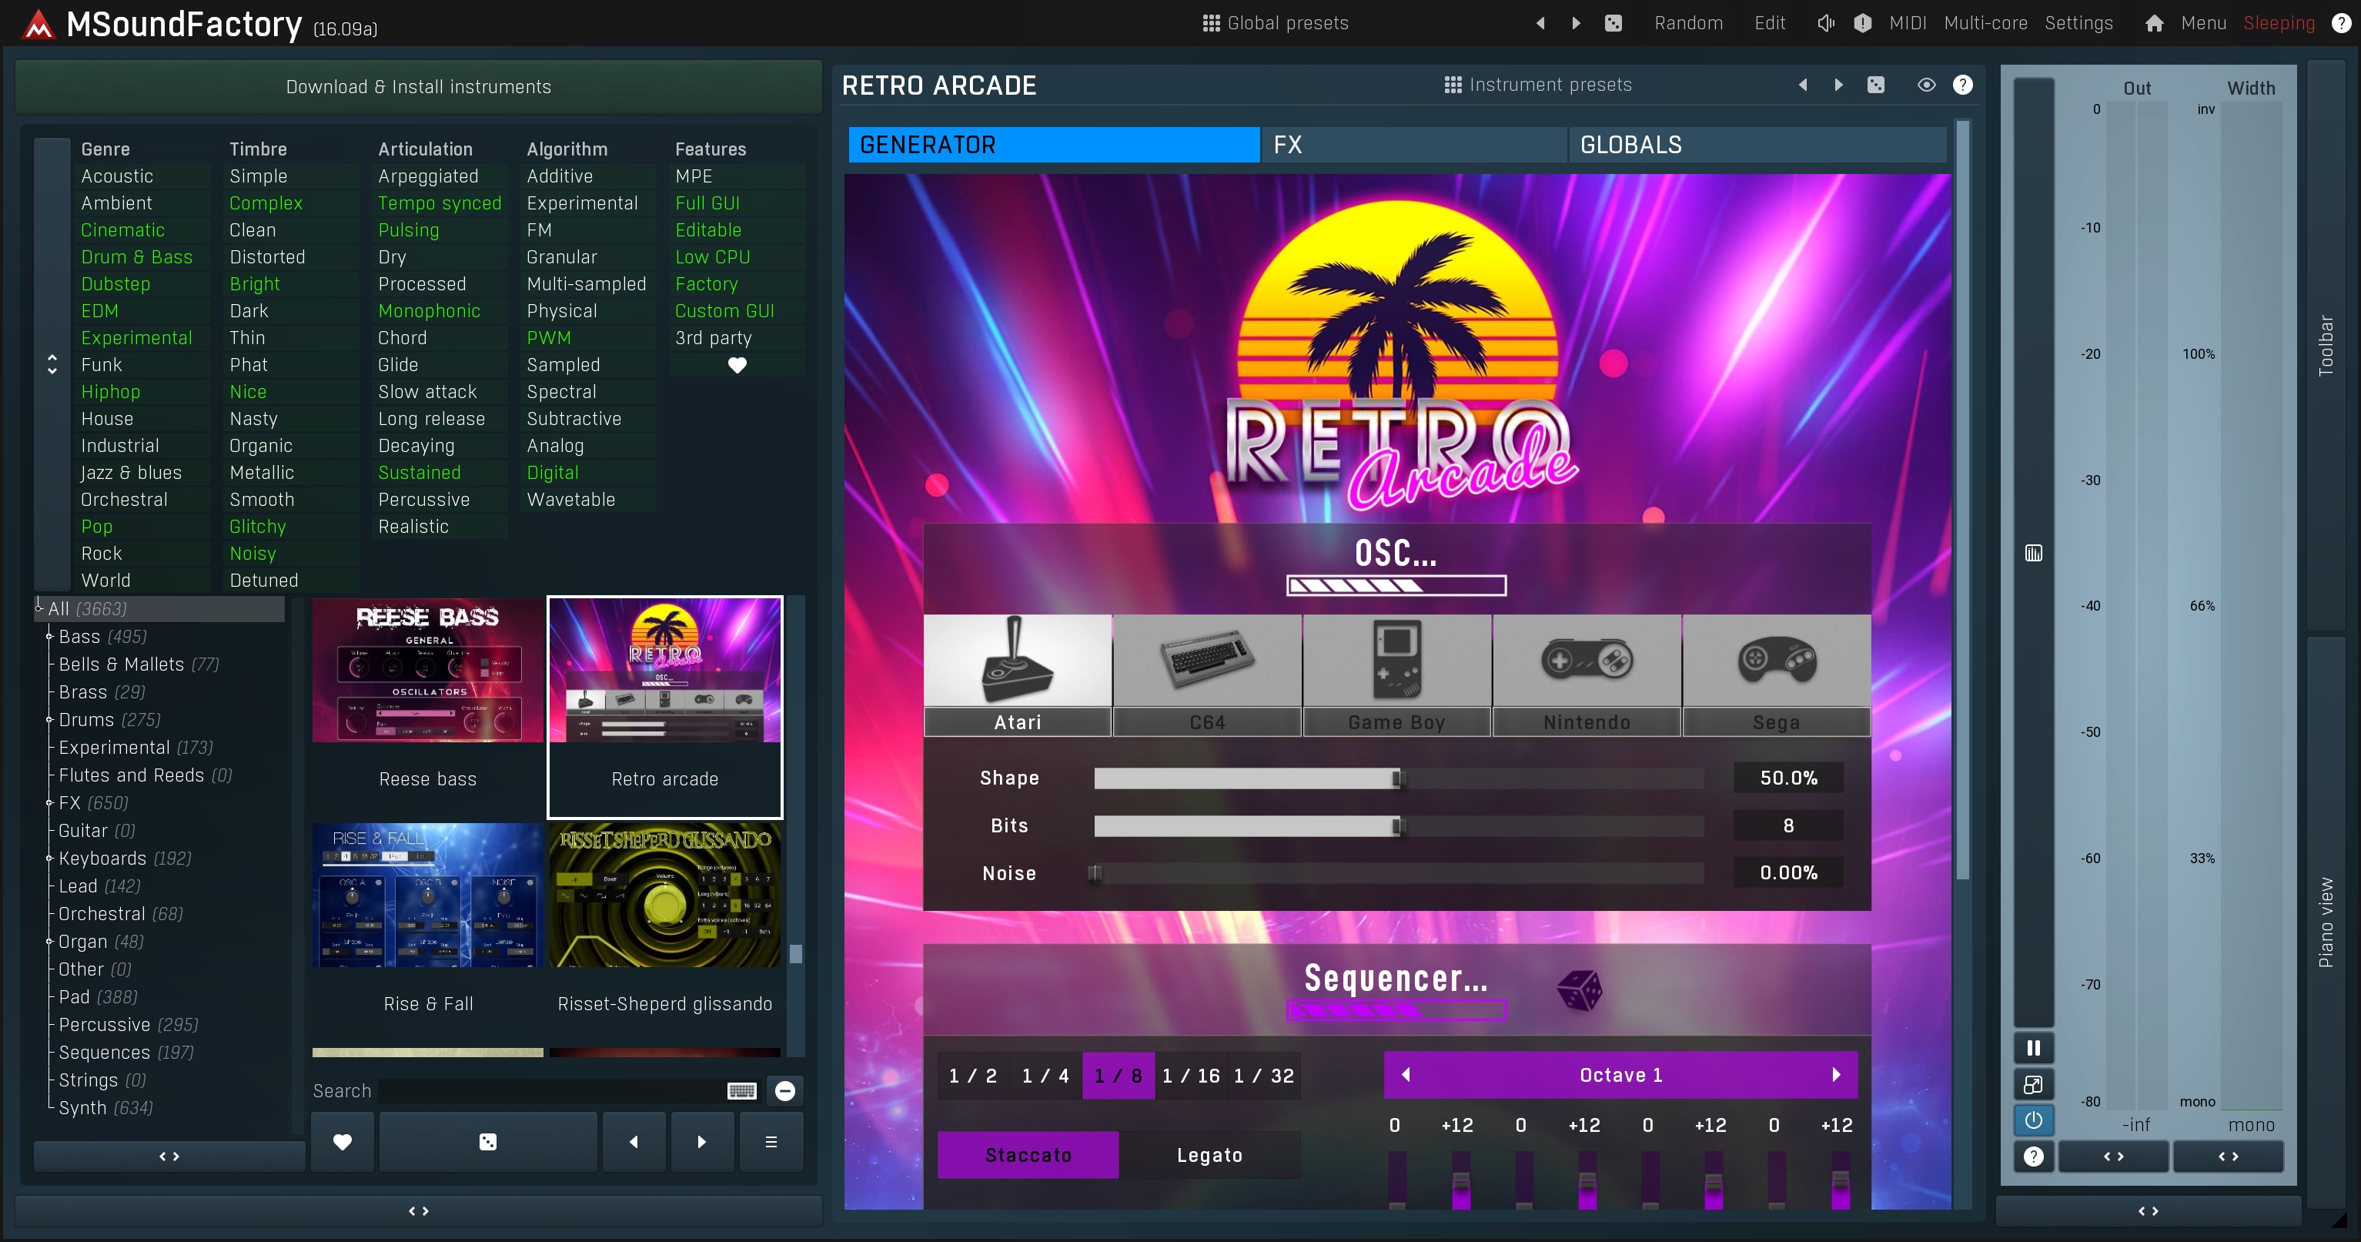Expand the FX category tree

tap(49, 803)
